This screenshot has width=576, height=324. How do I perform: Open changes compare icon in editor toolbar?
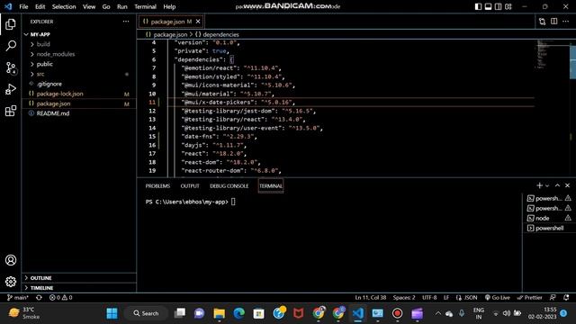point(542,22)
